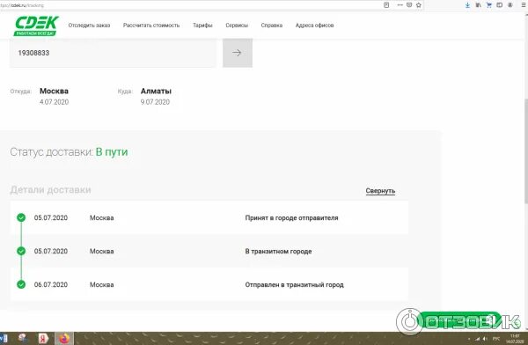Viewport: 528px width, 345px height.
Task: Open 'Адреса офисов' menu item
Action: pyautogui.click(x=314, y=26)
